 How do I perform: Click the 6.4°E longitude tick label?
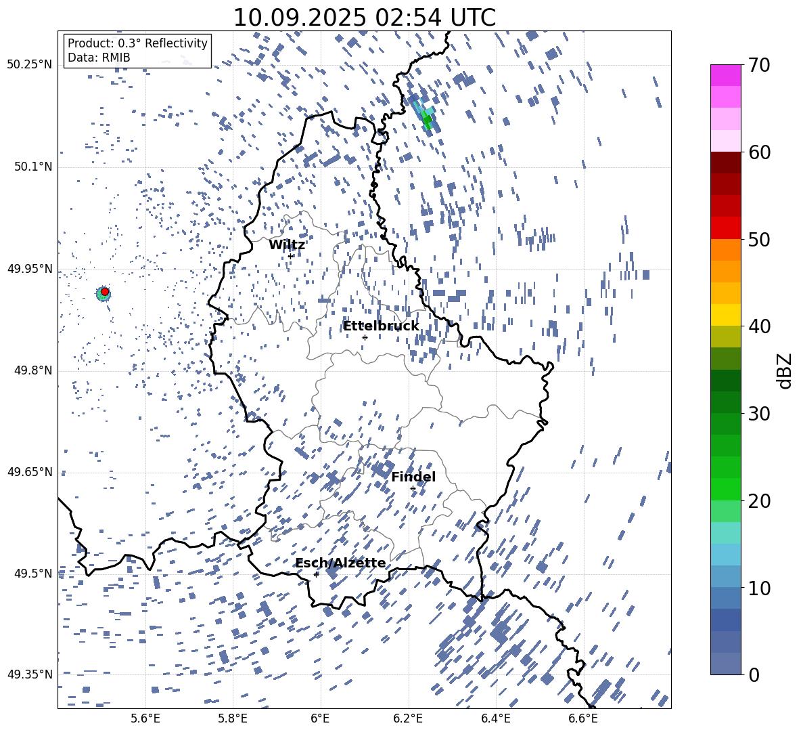[495, 718]
